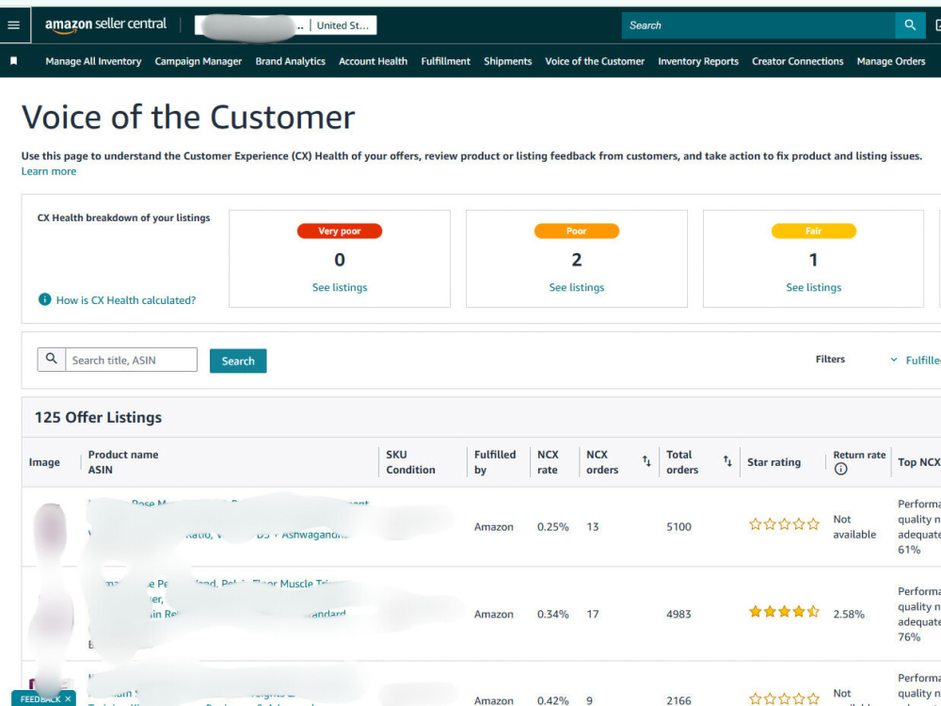Click the Image column header

click(x=44, y=462)
